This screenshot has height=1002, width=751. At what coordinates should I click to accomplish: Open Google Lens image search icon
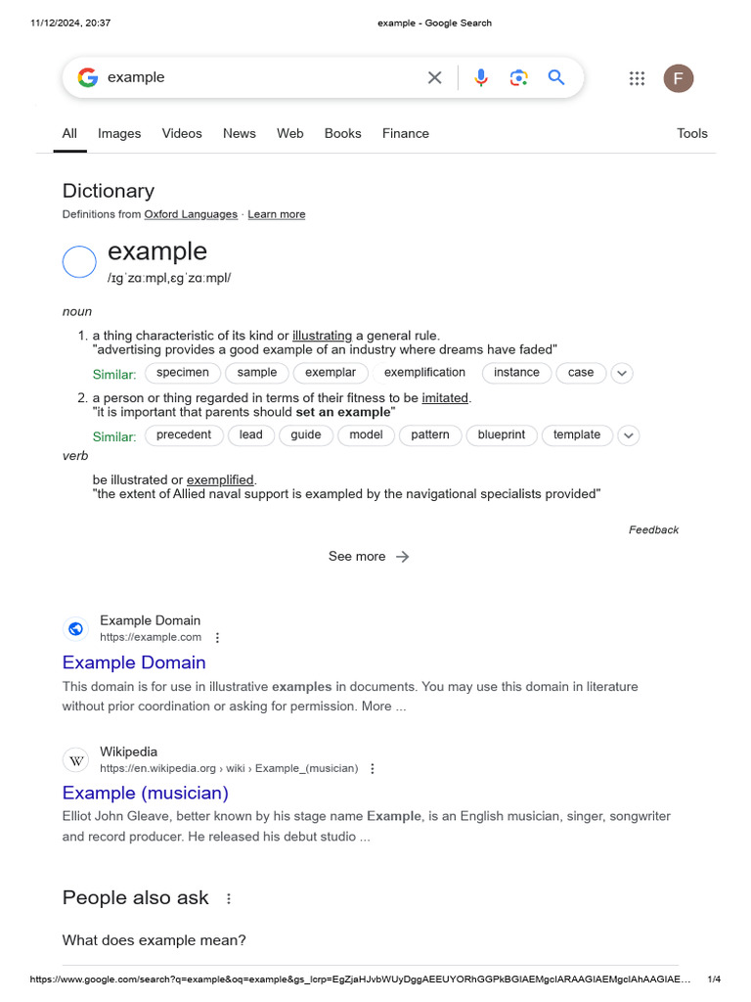[x=518, y=78]
